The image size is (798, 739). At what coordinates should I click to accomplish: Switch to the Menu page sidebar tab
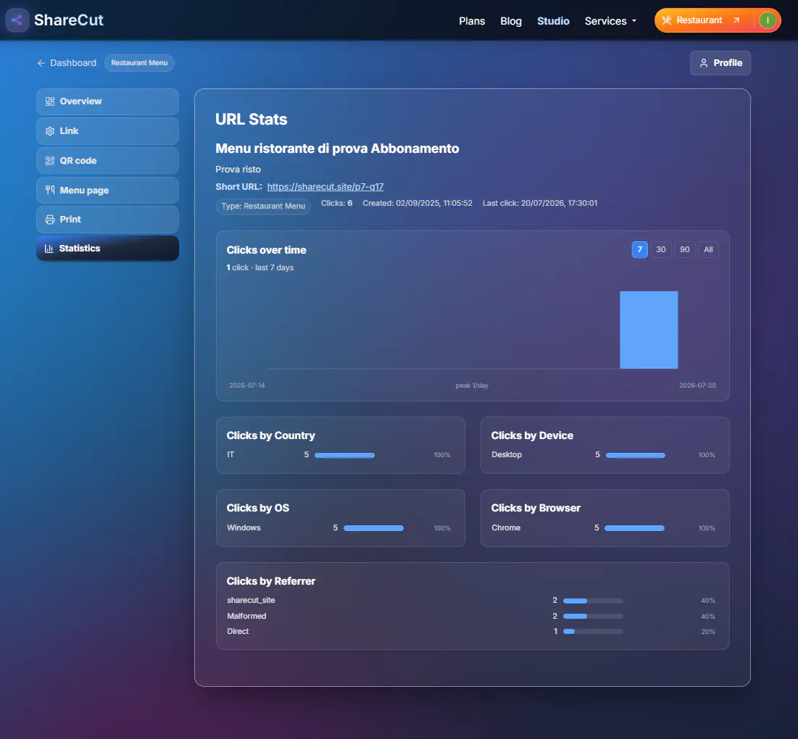pos(107,191)
